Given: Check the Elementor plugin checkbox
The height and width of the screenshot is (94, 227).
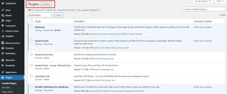Looking at the screenshot, I should 31,27.
